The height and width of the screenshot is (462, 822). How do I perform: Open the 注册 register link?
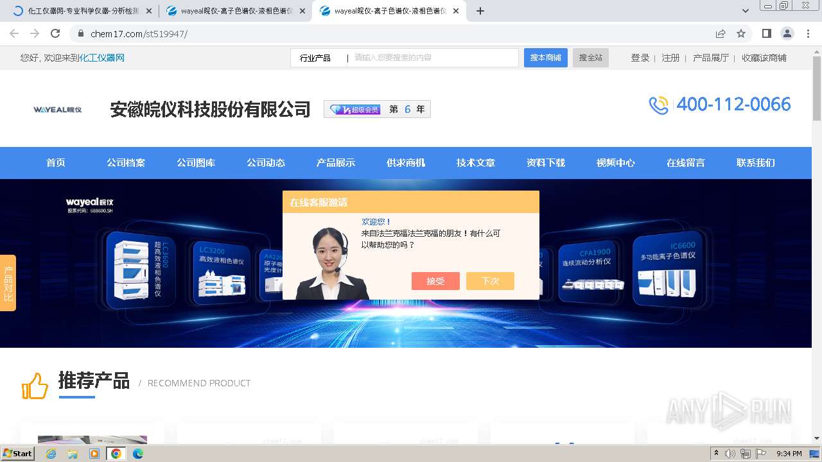click(670, 58)
